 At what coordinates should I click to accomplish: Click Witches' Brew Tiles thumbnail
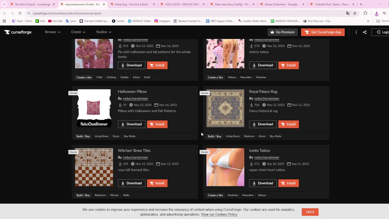94,167
